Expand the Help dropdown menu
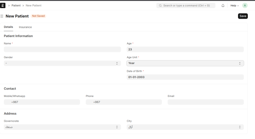Screen dimensions: 255x139 tap(235, 6)
